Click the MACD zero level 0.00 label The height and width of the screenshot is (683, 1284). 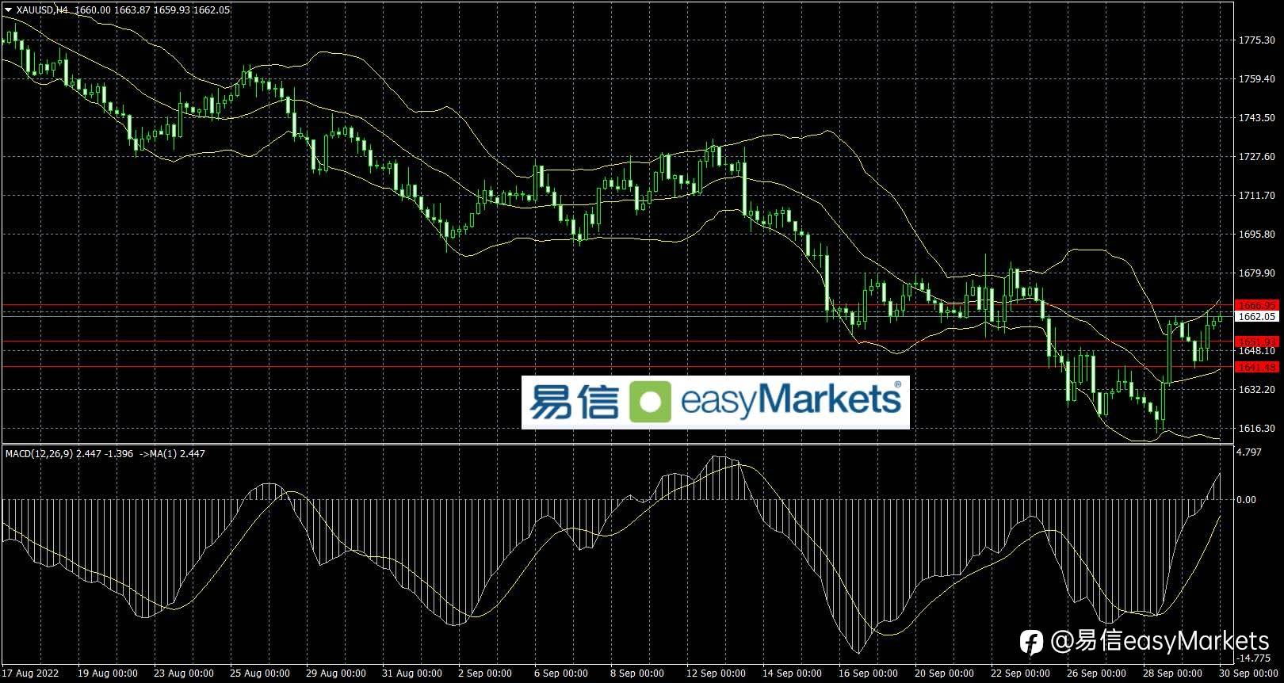click(x=1247, y=499)
